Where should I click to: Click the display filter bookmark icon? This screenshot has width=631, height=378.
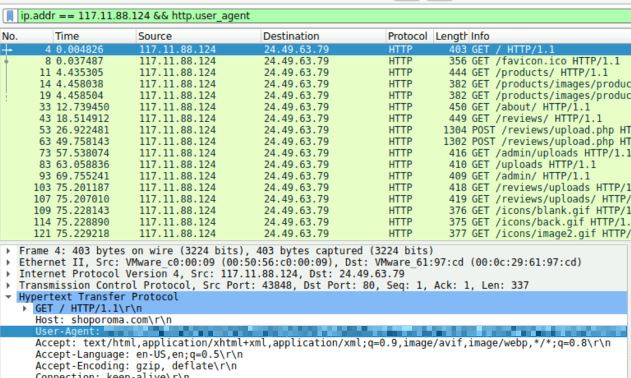click(11, 15)
